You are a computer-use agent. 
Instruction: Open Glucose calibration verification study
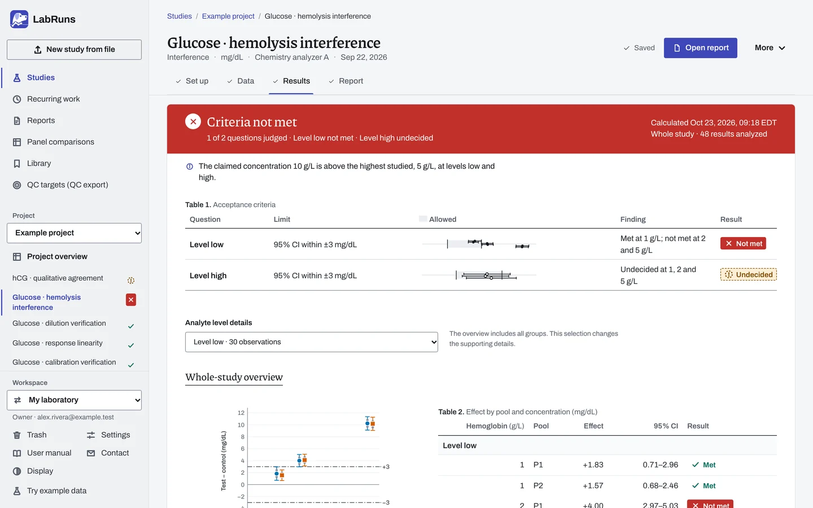click(x=74, y=362)
